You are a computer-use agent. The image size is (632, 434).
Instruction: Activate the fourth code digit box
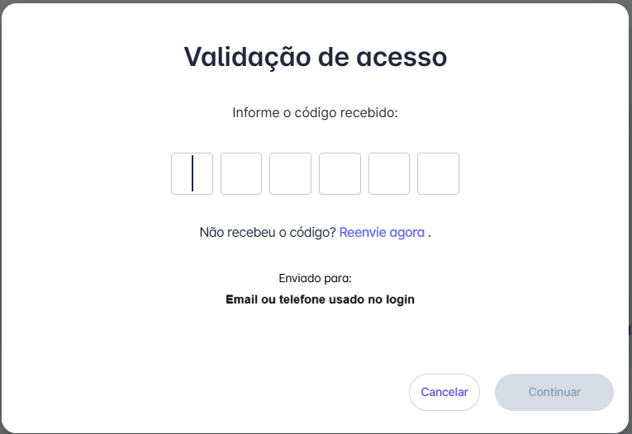tap(340, 173)
